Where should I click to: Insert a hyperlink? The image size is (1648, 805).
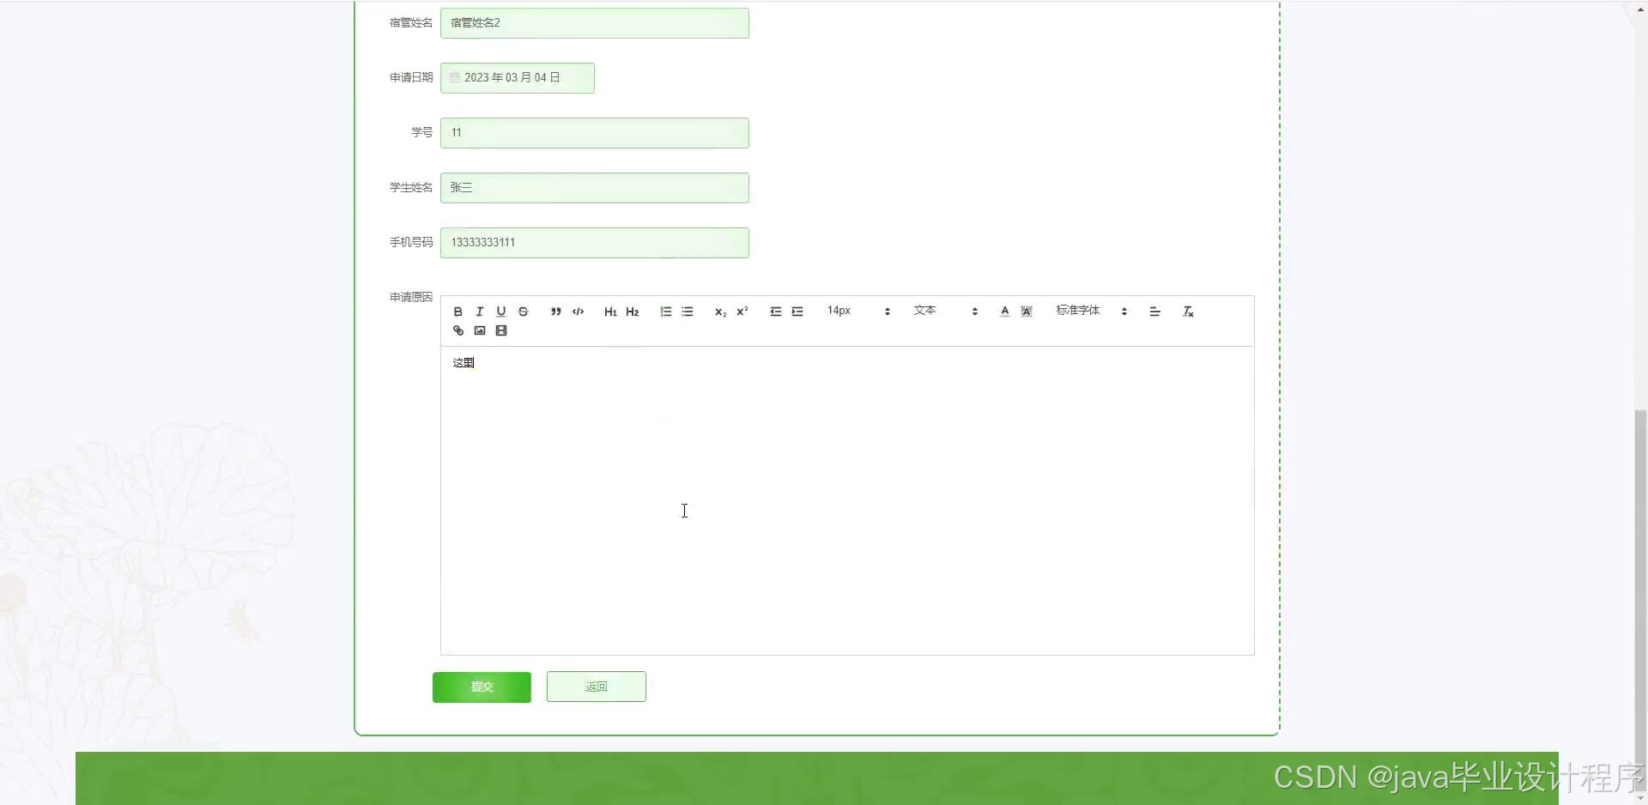point(458,330)
